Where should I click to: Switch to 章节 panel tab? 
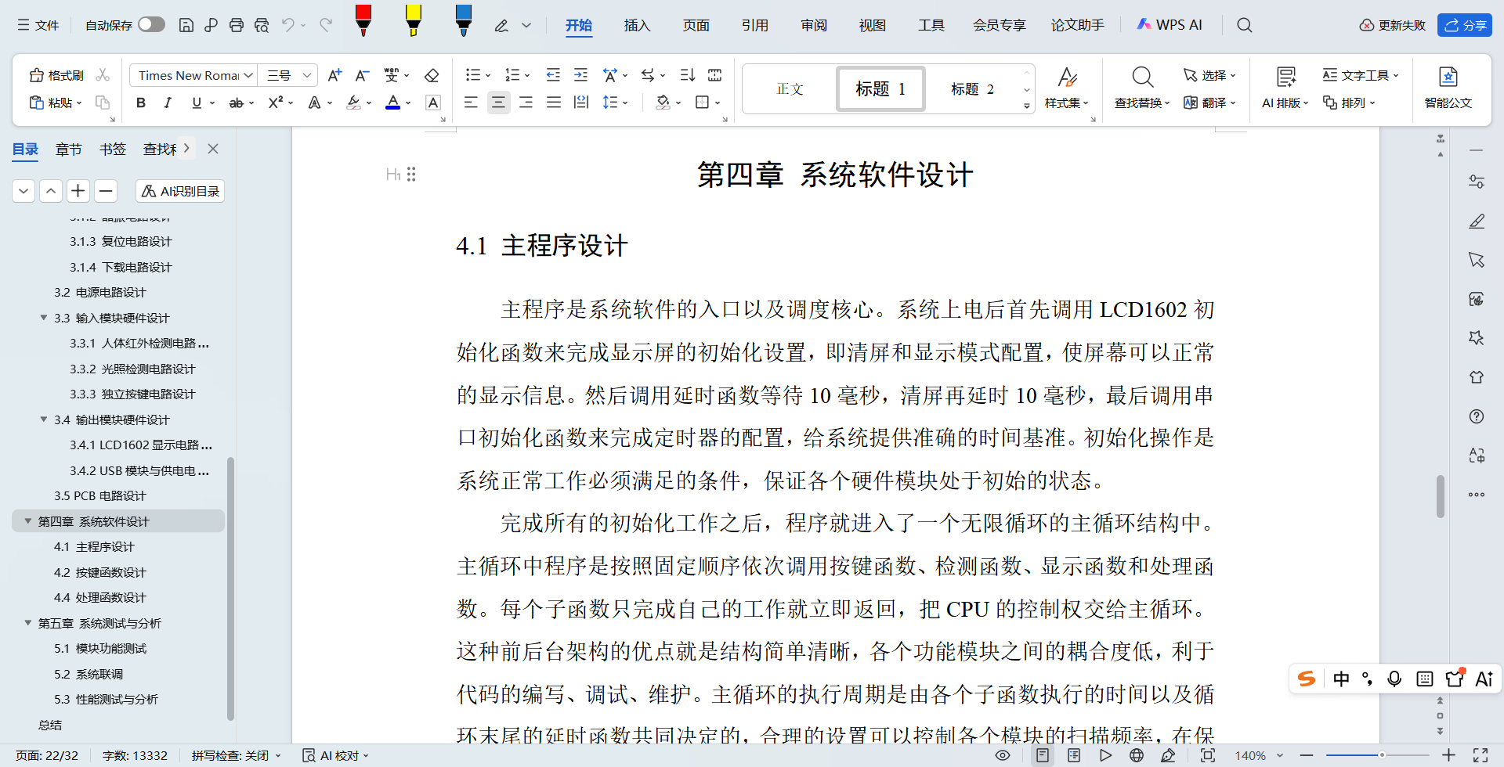coord(68,149)
